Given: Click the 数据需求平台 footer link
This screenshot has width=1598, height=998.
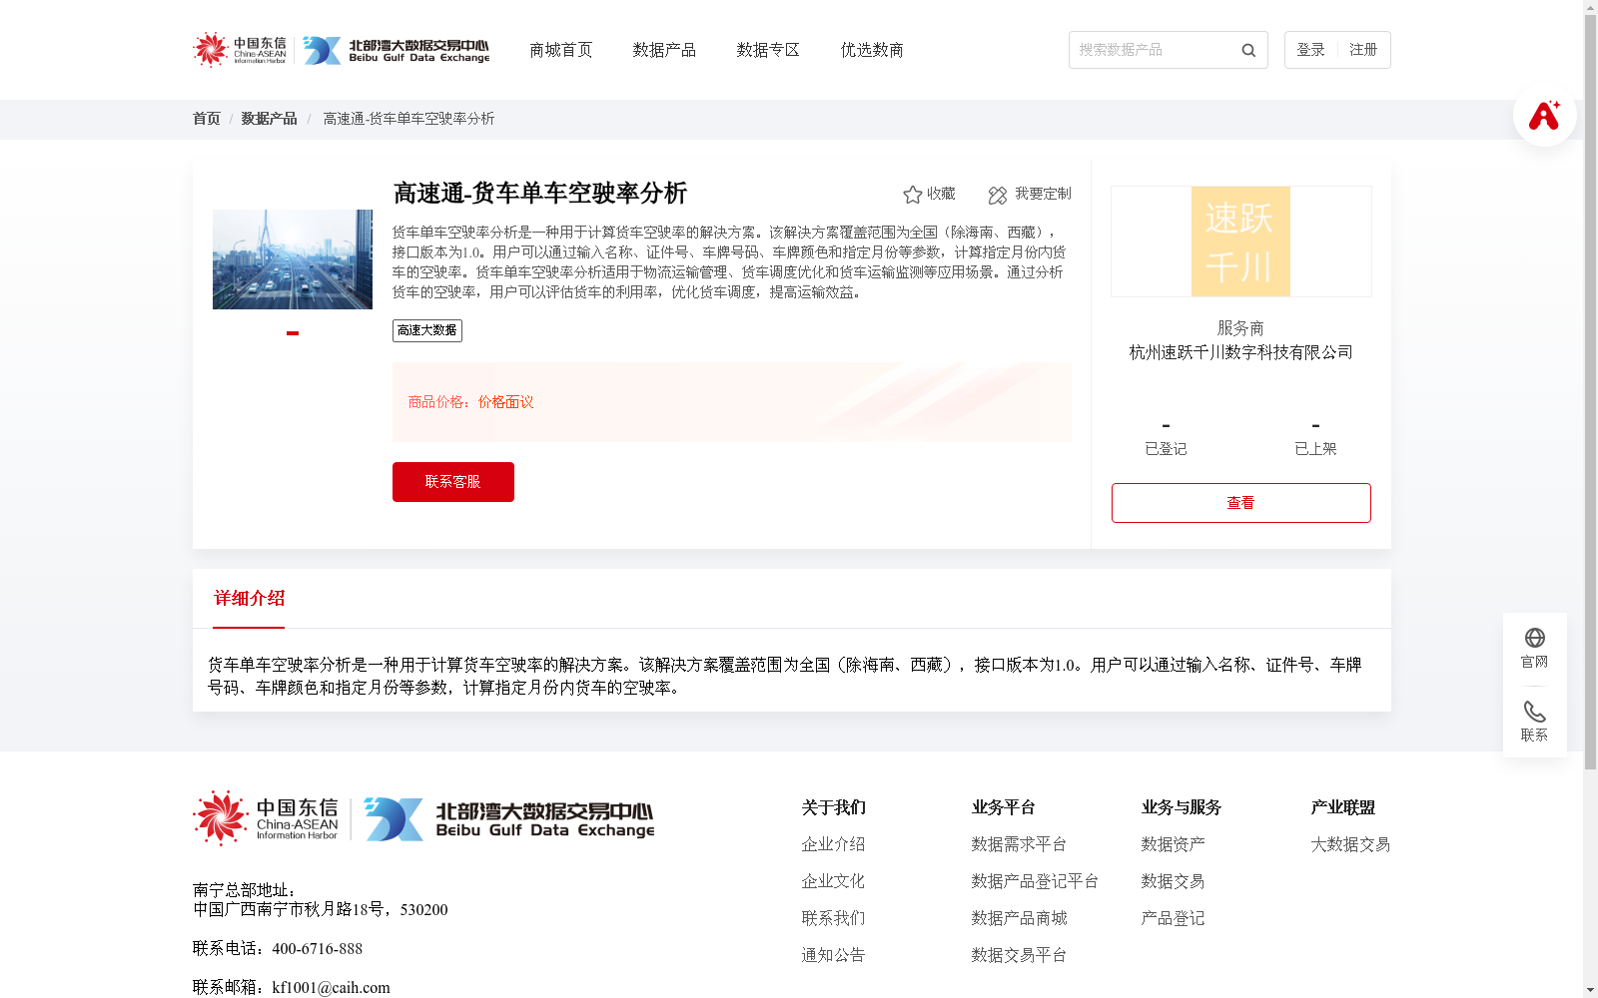Looking at the screenshot, I should pos(1019,843).
